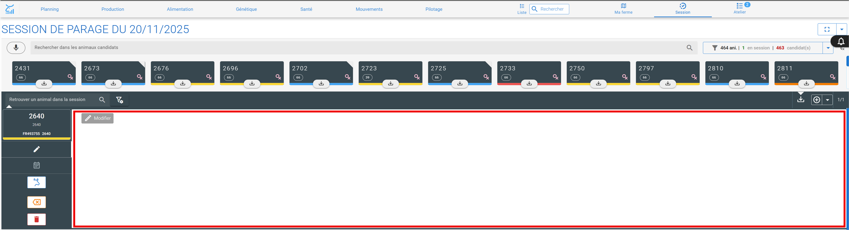
Task: Delete animal 2640 with the red trash button
Action: pos(37,219)
